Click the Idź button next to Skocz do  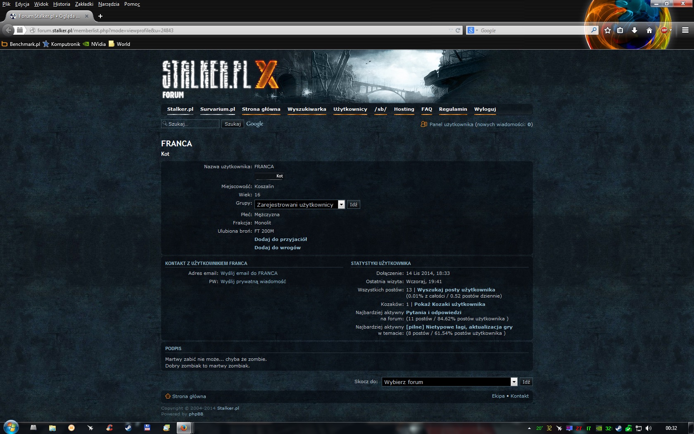coord(526,382)
